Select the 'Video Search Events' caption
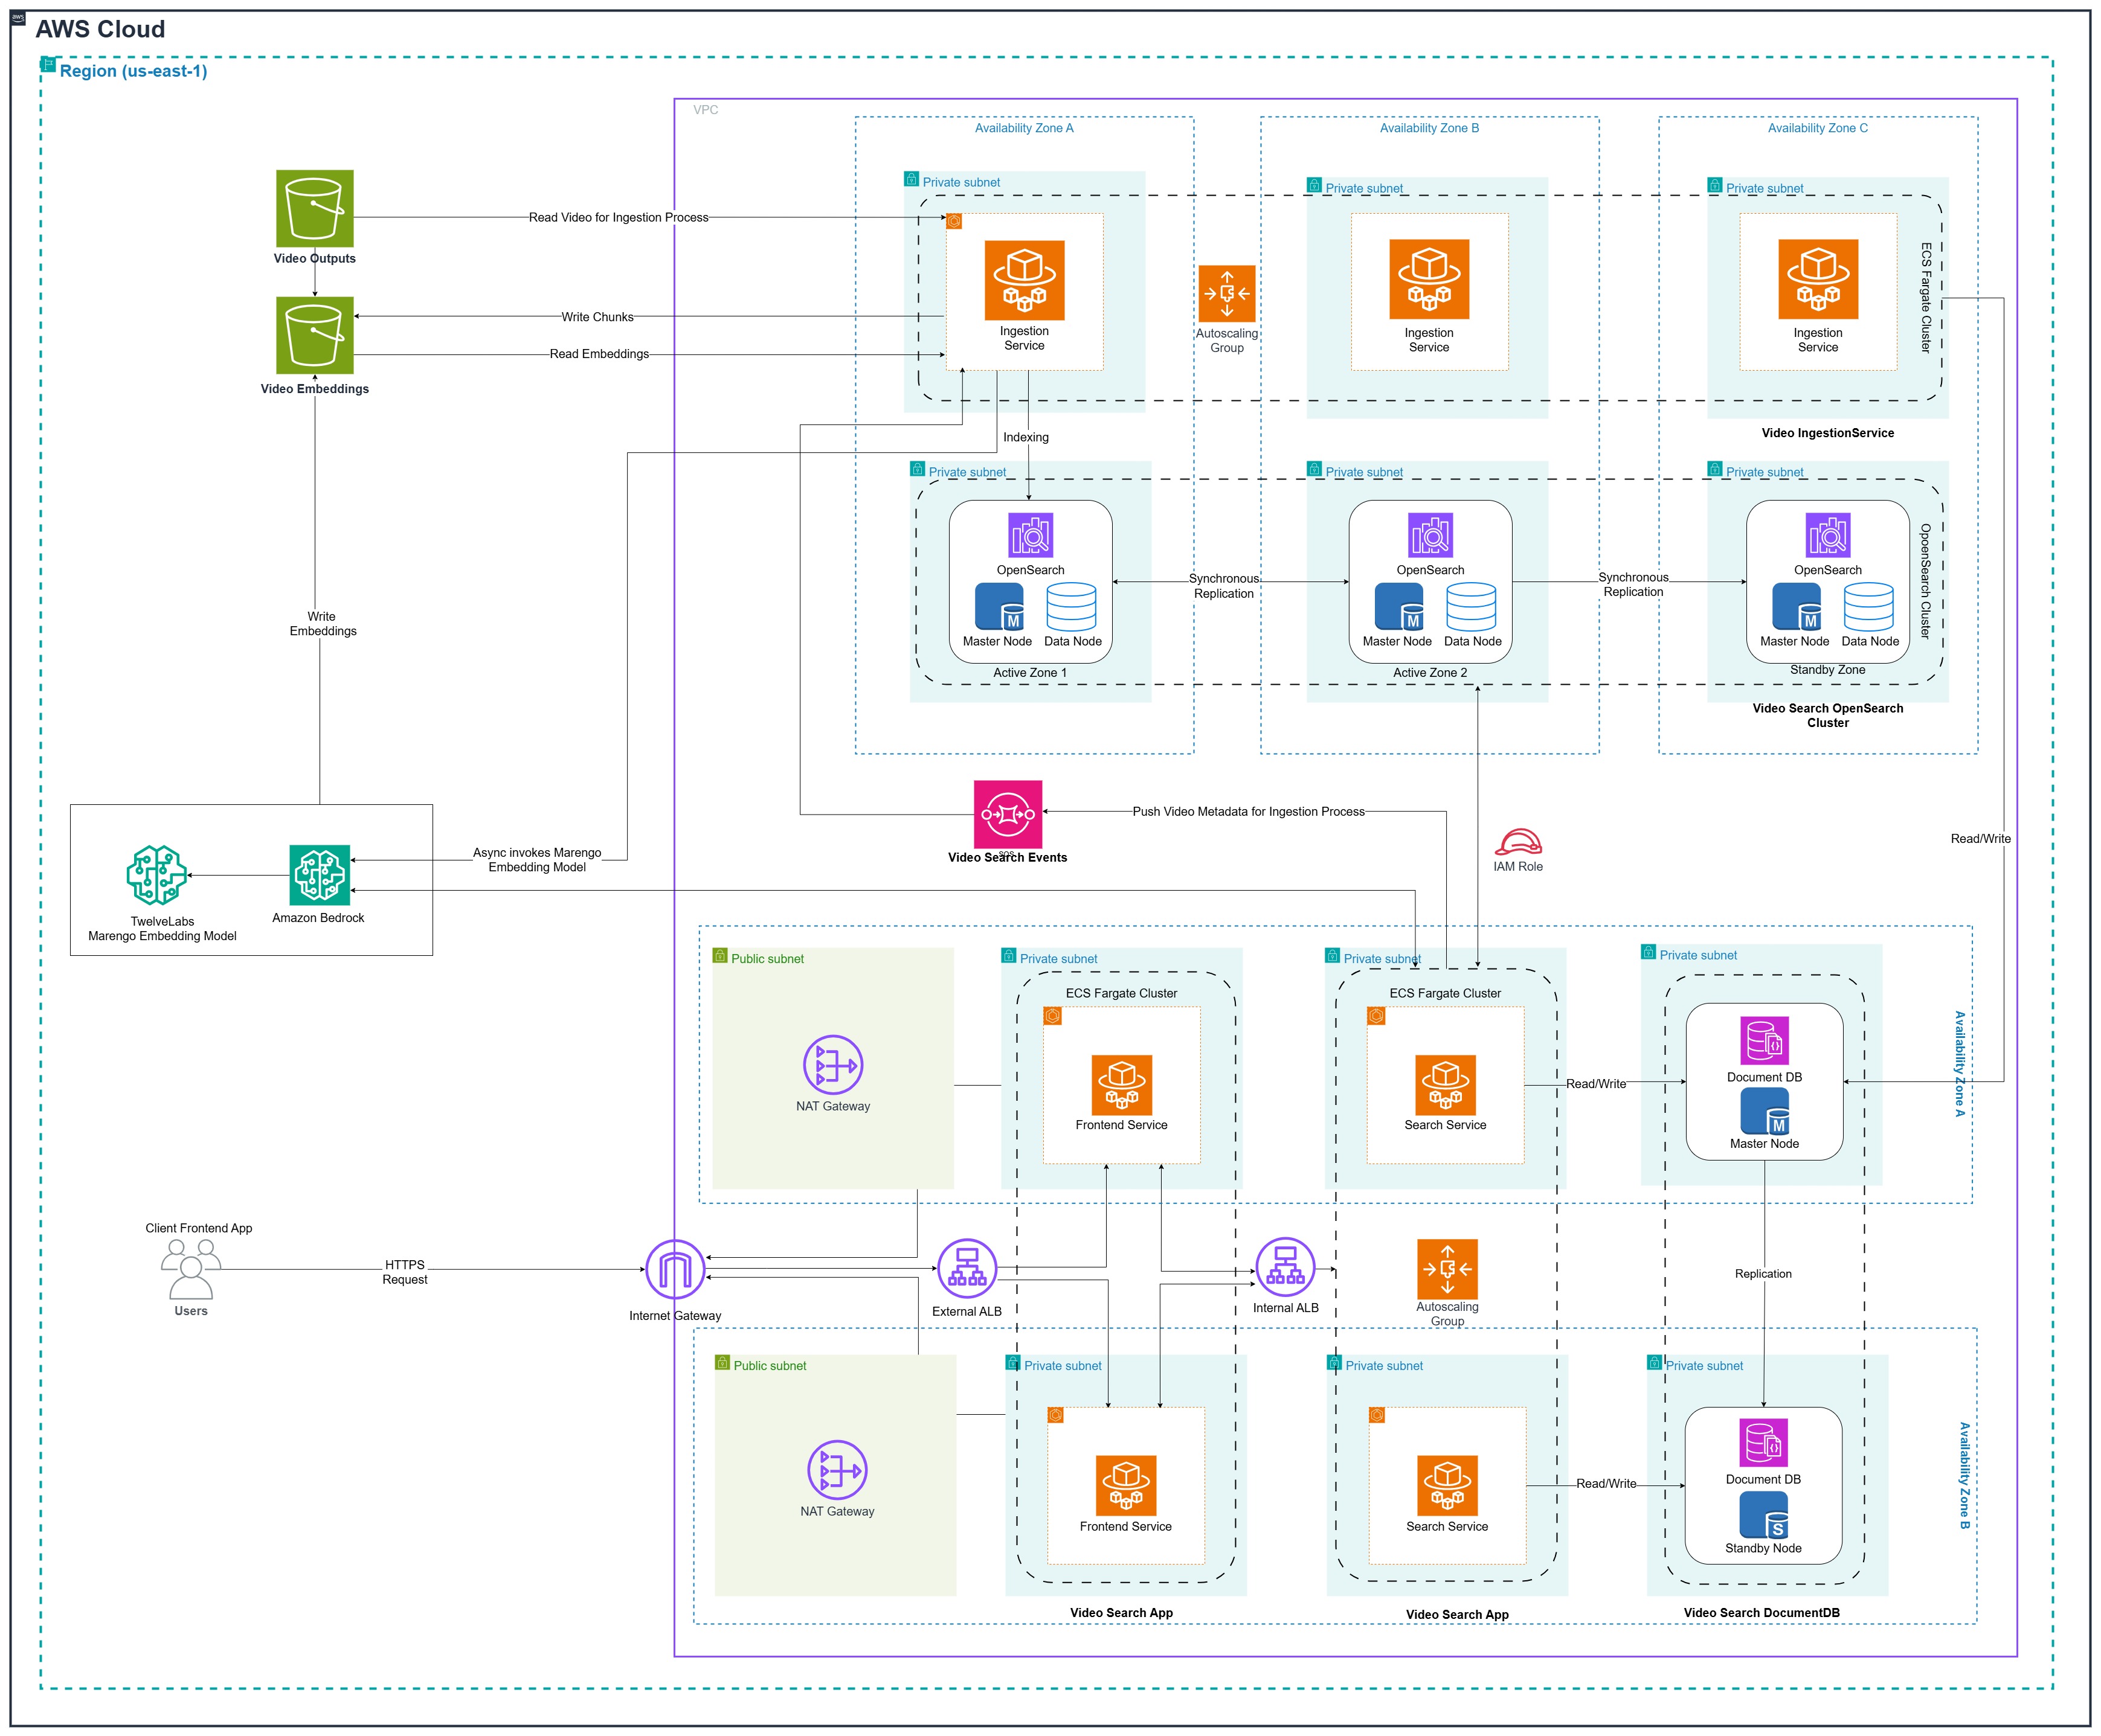 click(x=1008, y=858)
